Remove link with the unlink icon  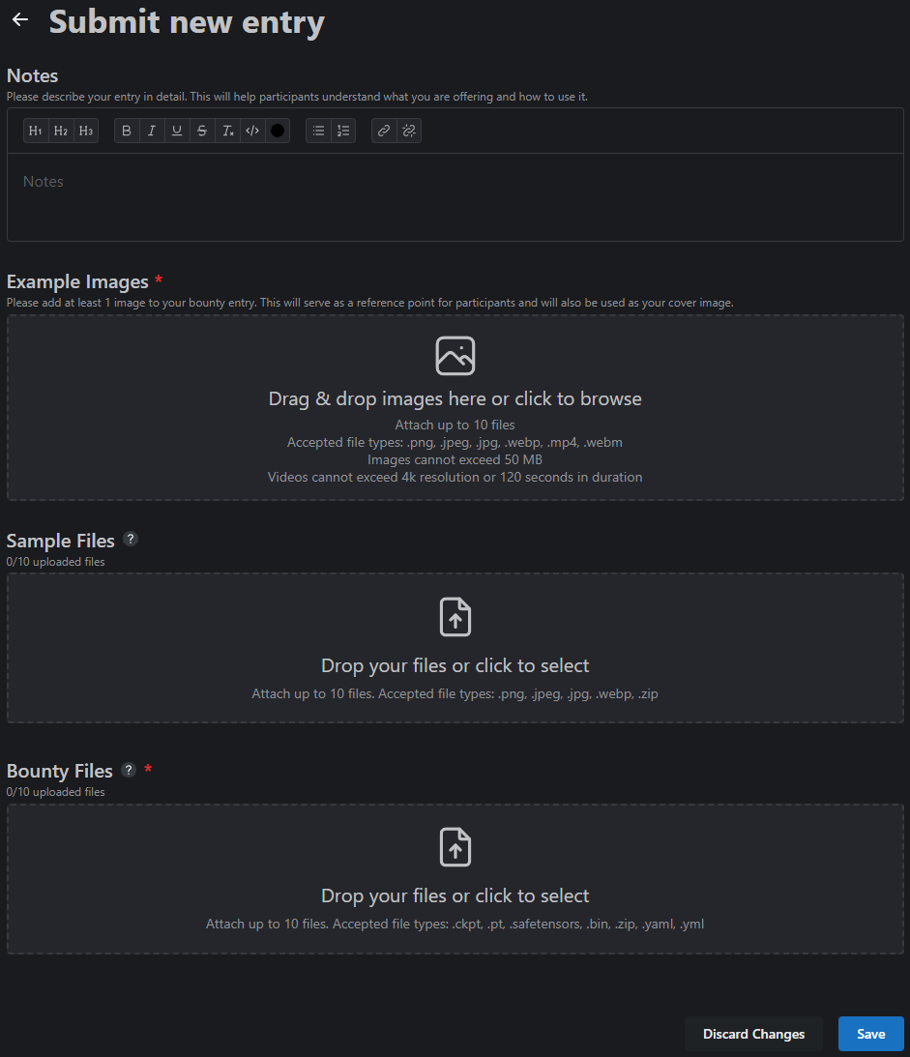[x=409, y=131]
